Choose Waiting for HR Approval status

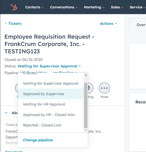[51, 104]
